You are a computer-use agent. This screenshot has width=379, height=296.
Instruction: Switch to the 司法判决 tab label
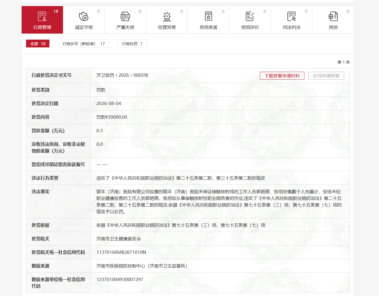click(292, 27)
